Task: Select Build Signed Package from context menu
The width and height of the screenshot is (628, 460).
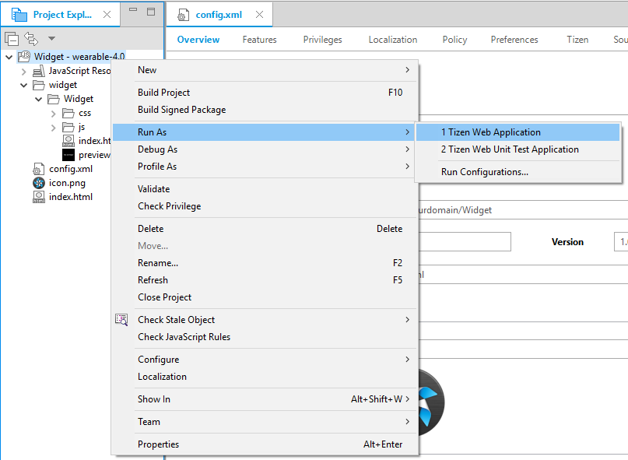Action: (x=181, y=110)
